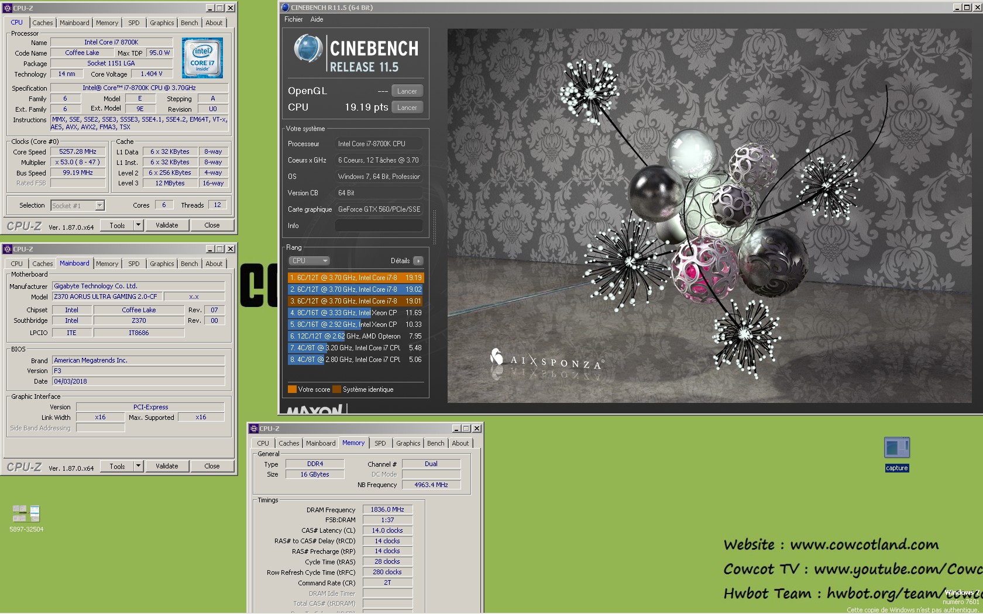This screenshot has height=614, width=983.
Task: Switch to Memory tab in top CPU-Z window
Action: (107, 23)
